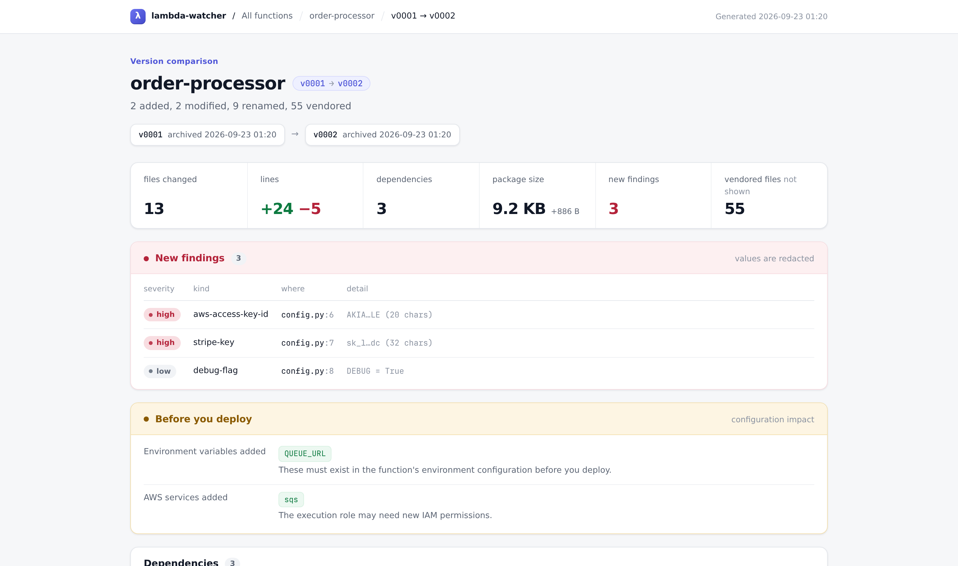Click the +886 B size delta
Image resolution: width=958 pixels, height=566 pixels.
565,211
